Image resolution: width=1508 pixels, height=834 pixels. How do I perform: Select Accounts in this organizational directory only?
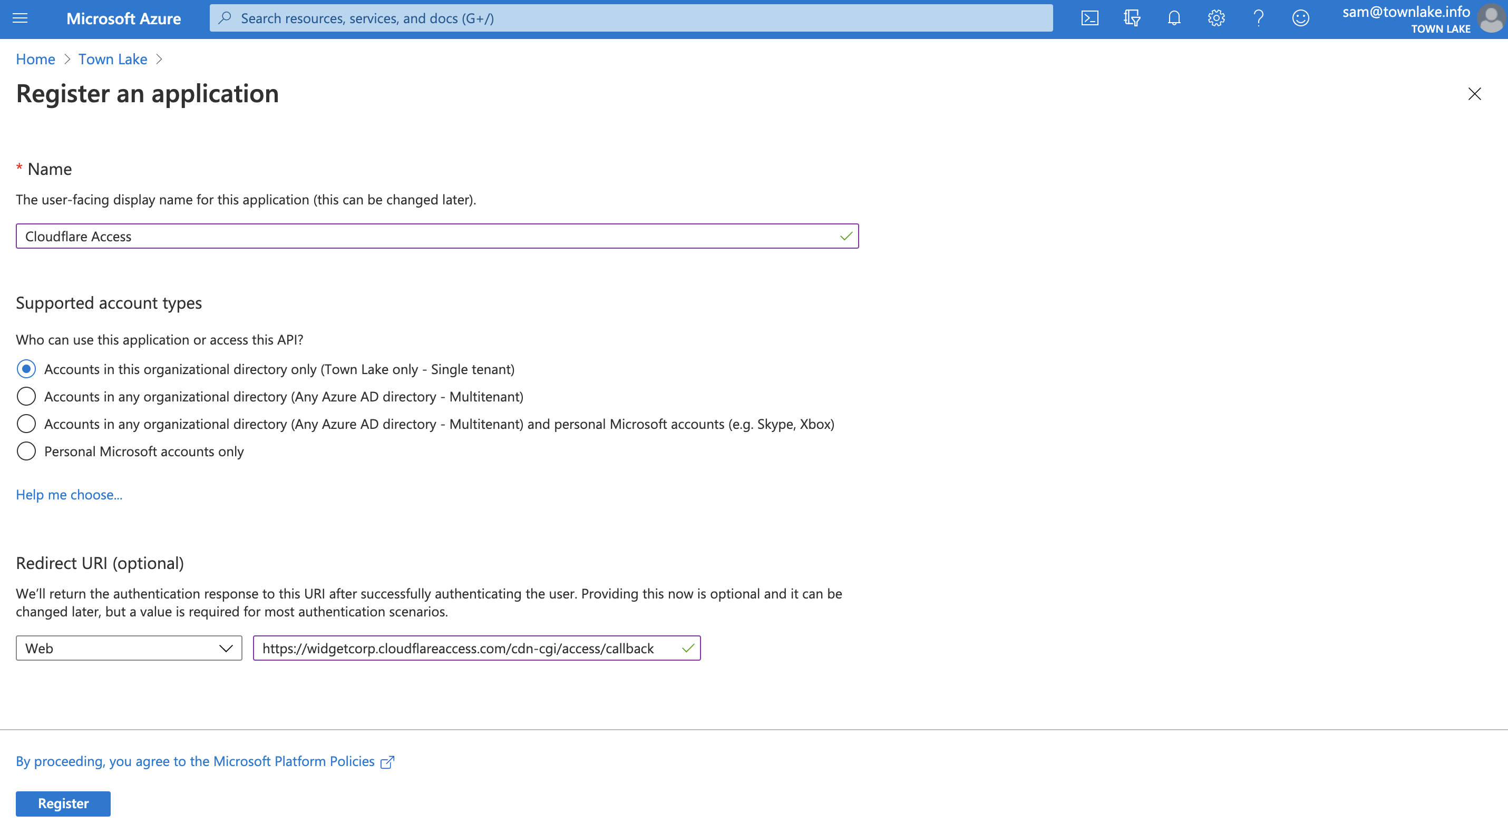tap(26, 369)
